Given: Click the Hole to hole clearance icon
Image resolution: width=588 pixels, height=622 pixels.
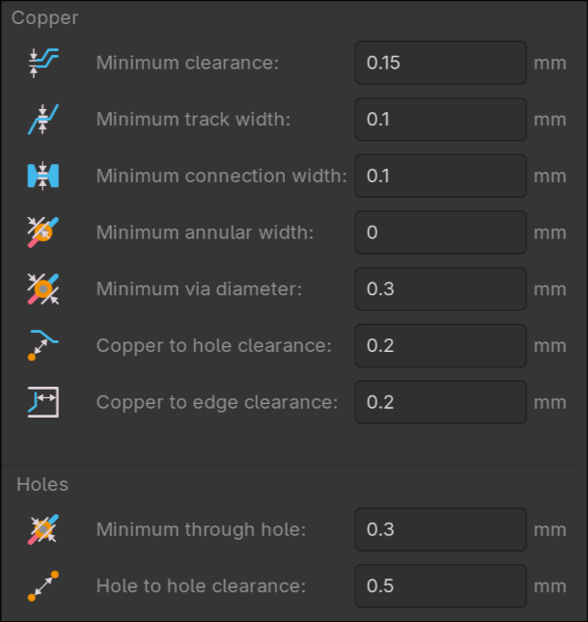Looking at the screenshot, I should click(43, 585).
